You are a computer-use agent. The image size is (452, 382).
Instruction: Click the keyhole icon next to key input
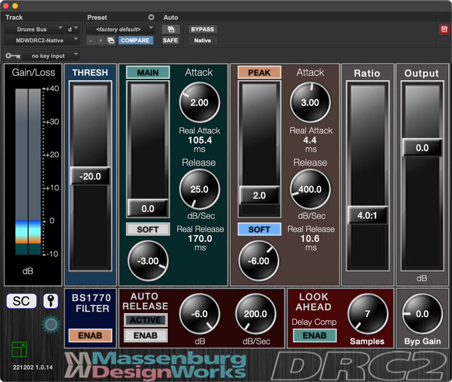coord(12,55)
